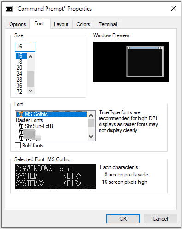Click the font size input field
The height and width of the screenshot is (229, 182).
tap(25, 47)
